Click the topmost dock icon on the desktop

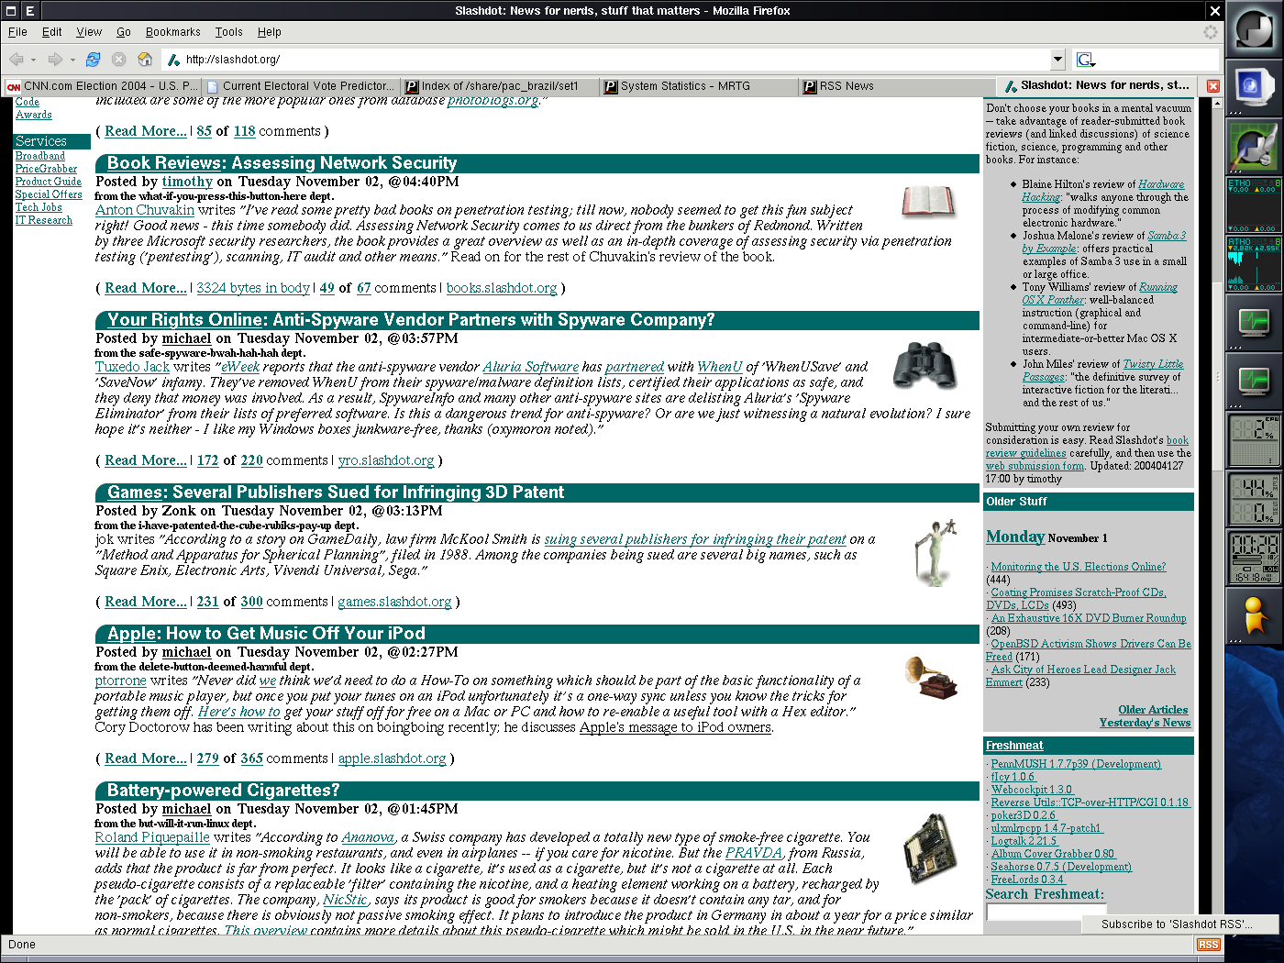pos(1254,30)
